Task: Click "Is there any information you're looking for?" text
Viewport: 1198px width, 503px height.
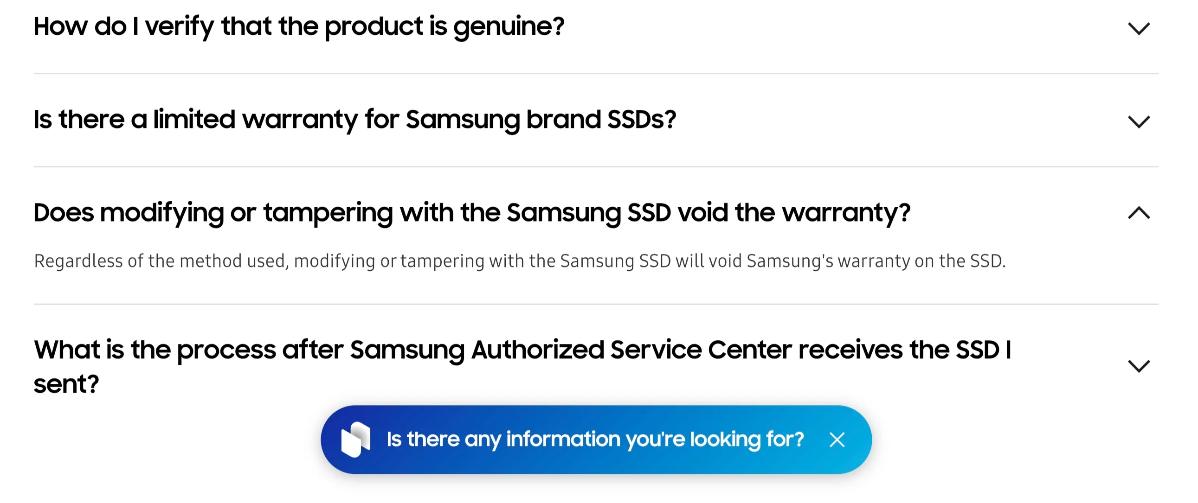Action: [x=595, y=439]
